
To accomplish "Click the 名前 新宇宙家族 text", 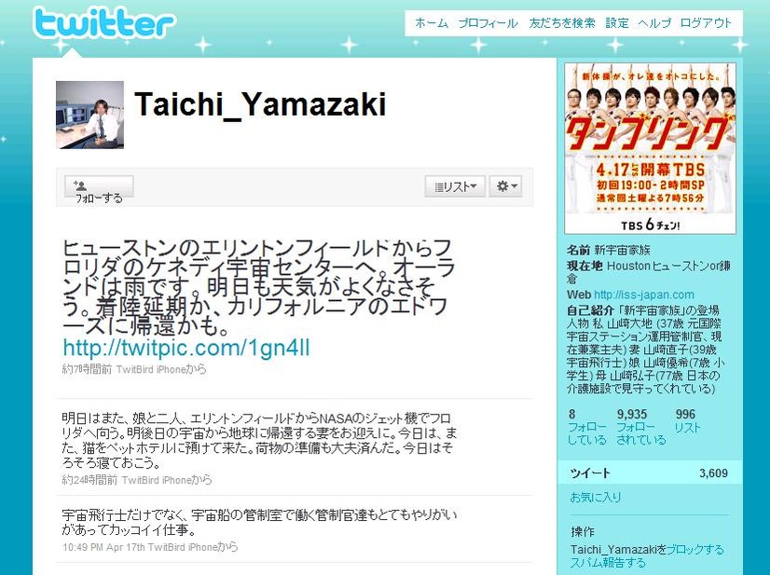I will [x=609, y=250].
